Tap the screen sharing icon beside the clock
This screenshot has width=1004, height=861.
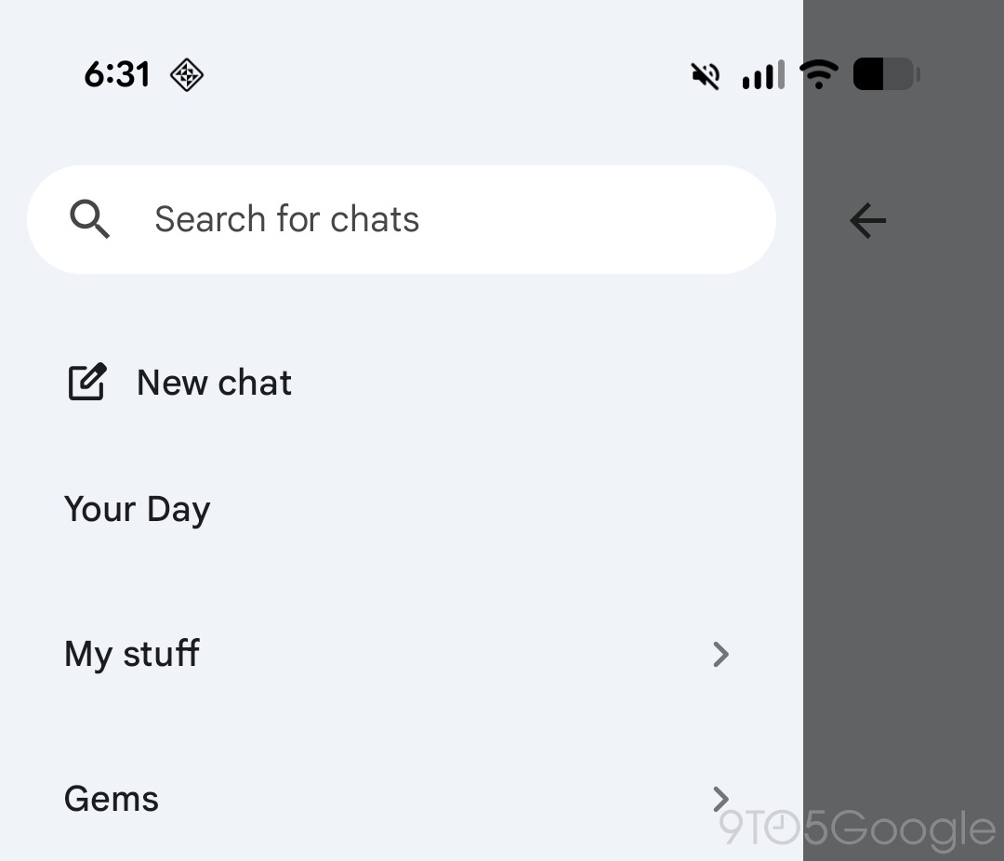pos(186,74)
